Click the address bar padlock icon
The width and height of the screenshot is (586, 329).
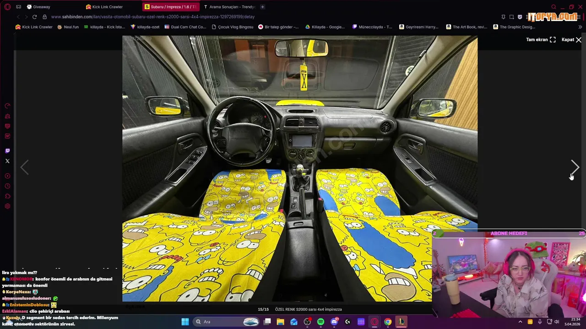pos(44,17)
